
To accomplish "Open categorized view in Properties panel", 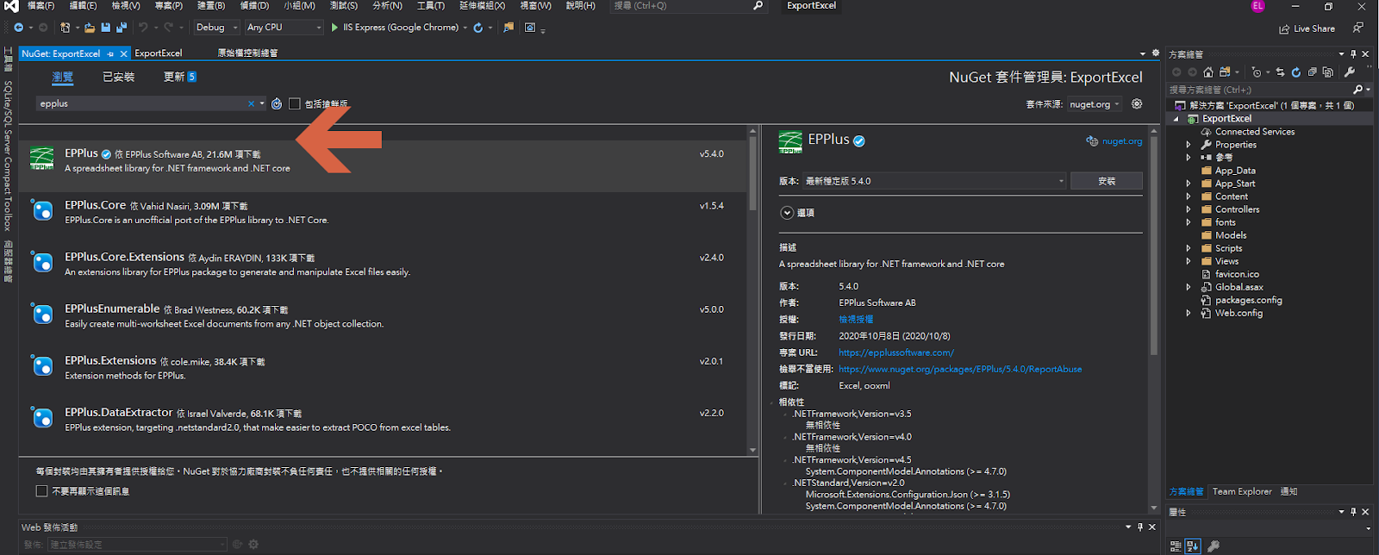I will click(x=1176, y=546).
